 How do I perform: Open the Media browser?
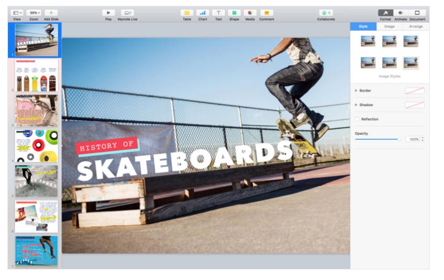click(x=250, y=13)
